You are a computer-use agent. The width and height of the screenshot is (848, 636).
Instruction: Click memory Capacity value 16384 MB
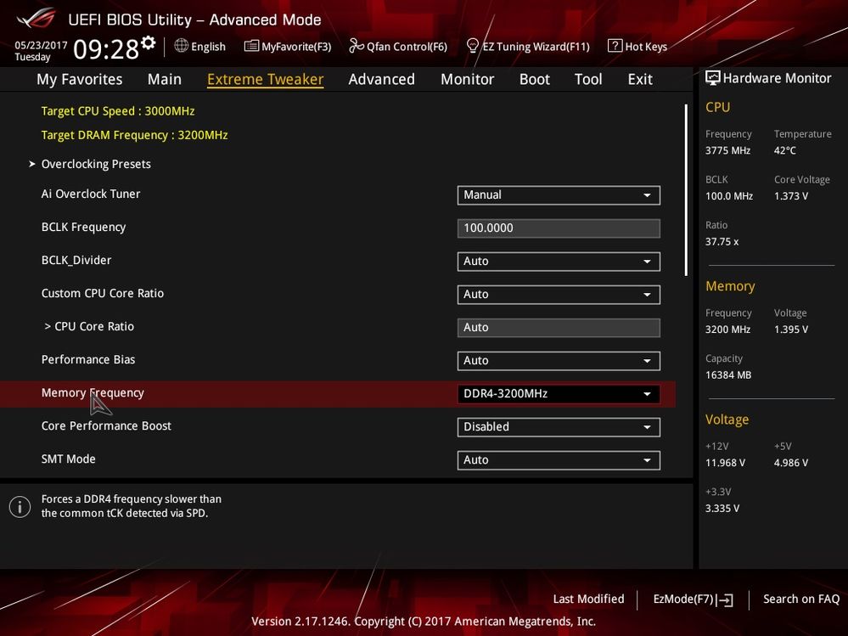click(x=728, y=374)
